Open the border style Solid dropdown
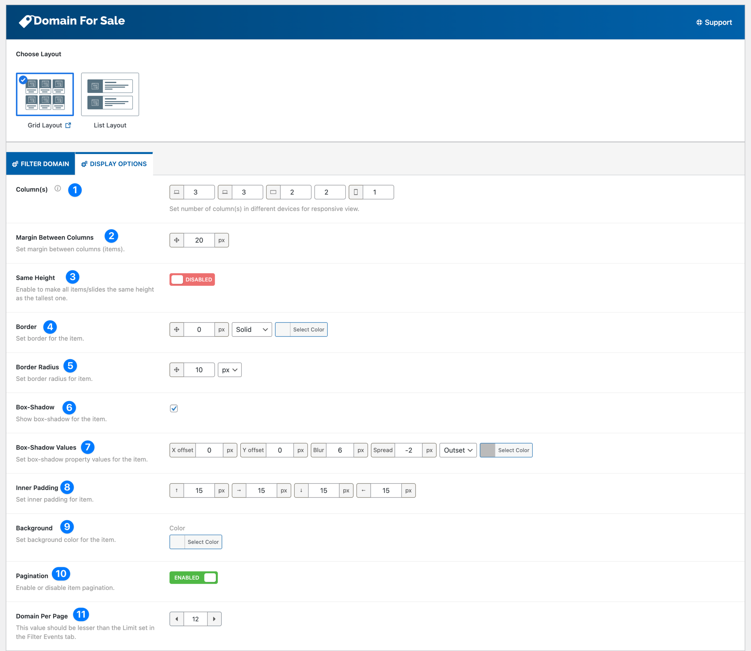 pos(251,329)
